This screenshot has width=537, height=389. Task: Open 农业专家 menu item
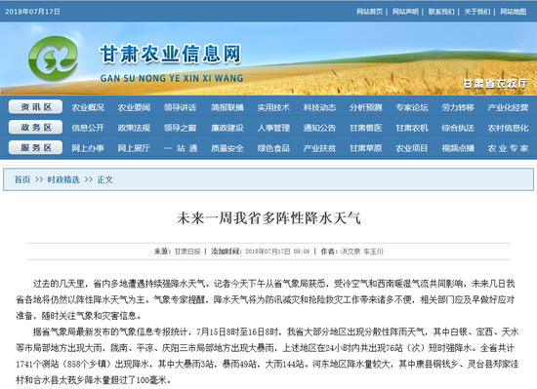point(508,148)
